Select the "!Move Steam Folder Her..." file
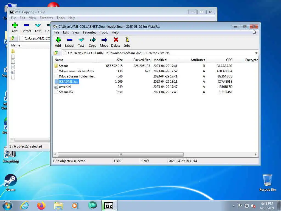 [78, 76]
